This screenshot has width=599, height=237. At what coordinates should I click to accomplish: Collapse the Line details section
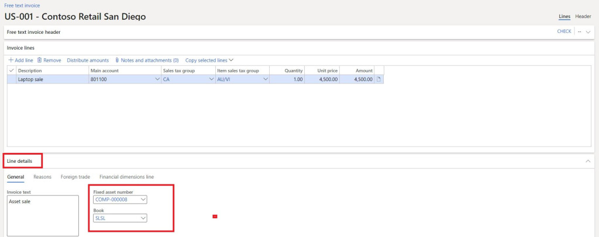(588, 161)
